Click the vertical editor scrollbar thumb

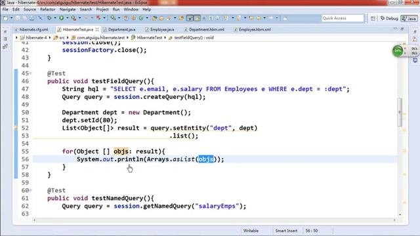pyautogui.click(x=400, y=112)
